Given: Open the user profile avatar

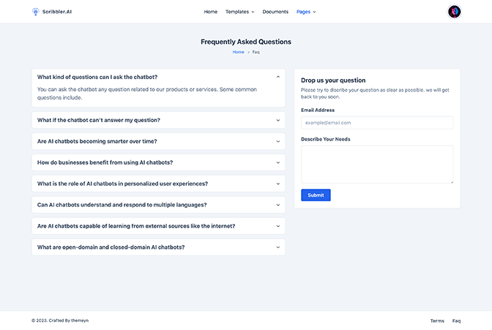Looking at the screenshot, I should tap(454, 12).
